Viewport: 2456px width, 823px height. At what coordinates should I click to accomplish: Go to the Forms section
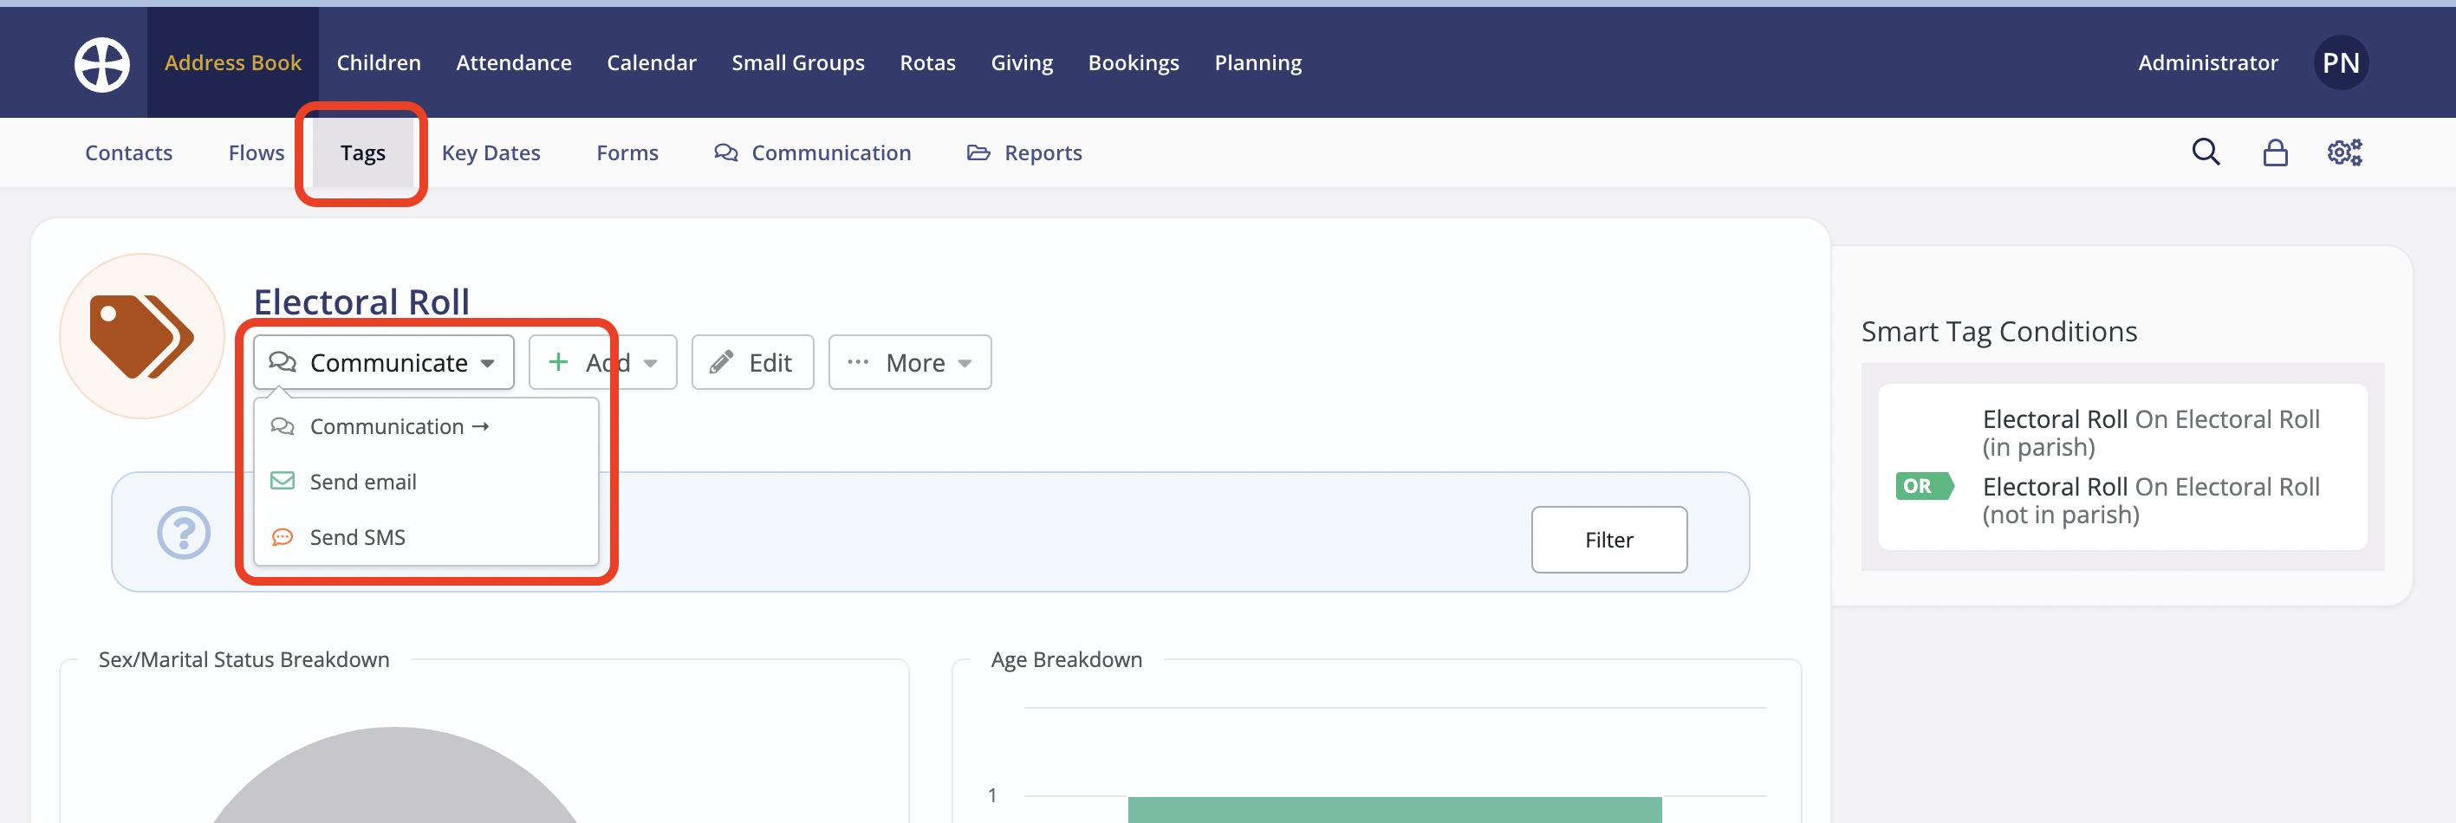(627, 153)
